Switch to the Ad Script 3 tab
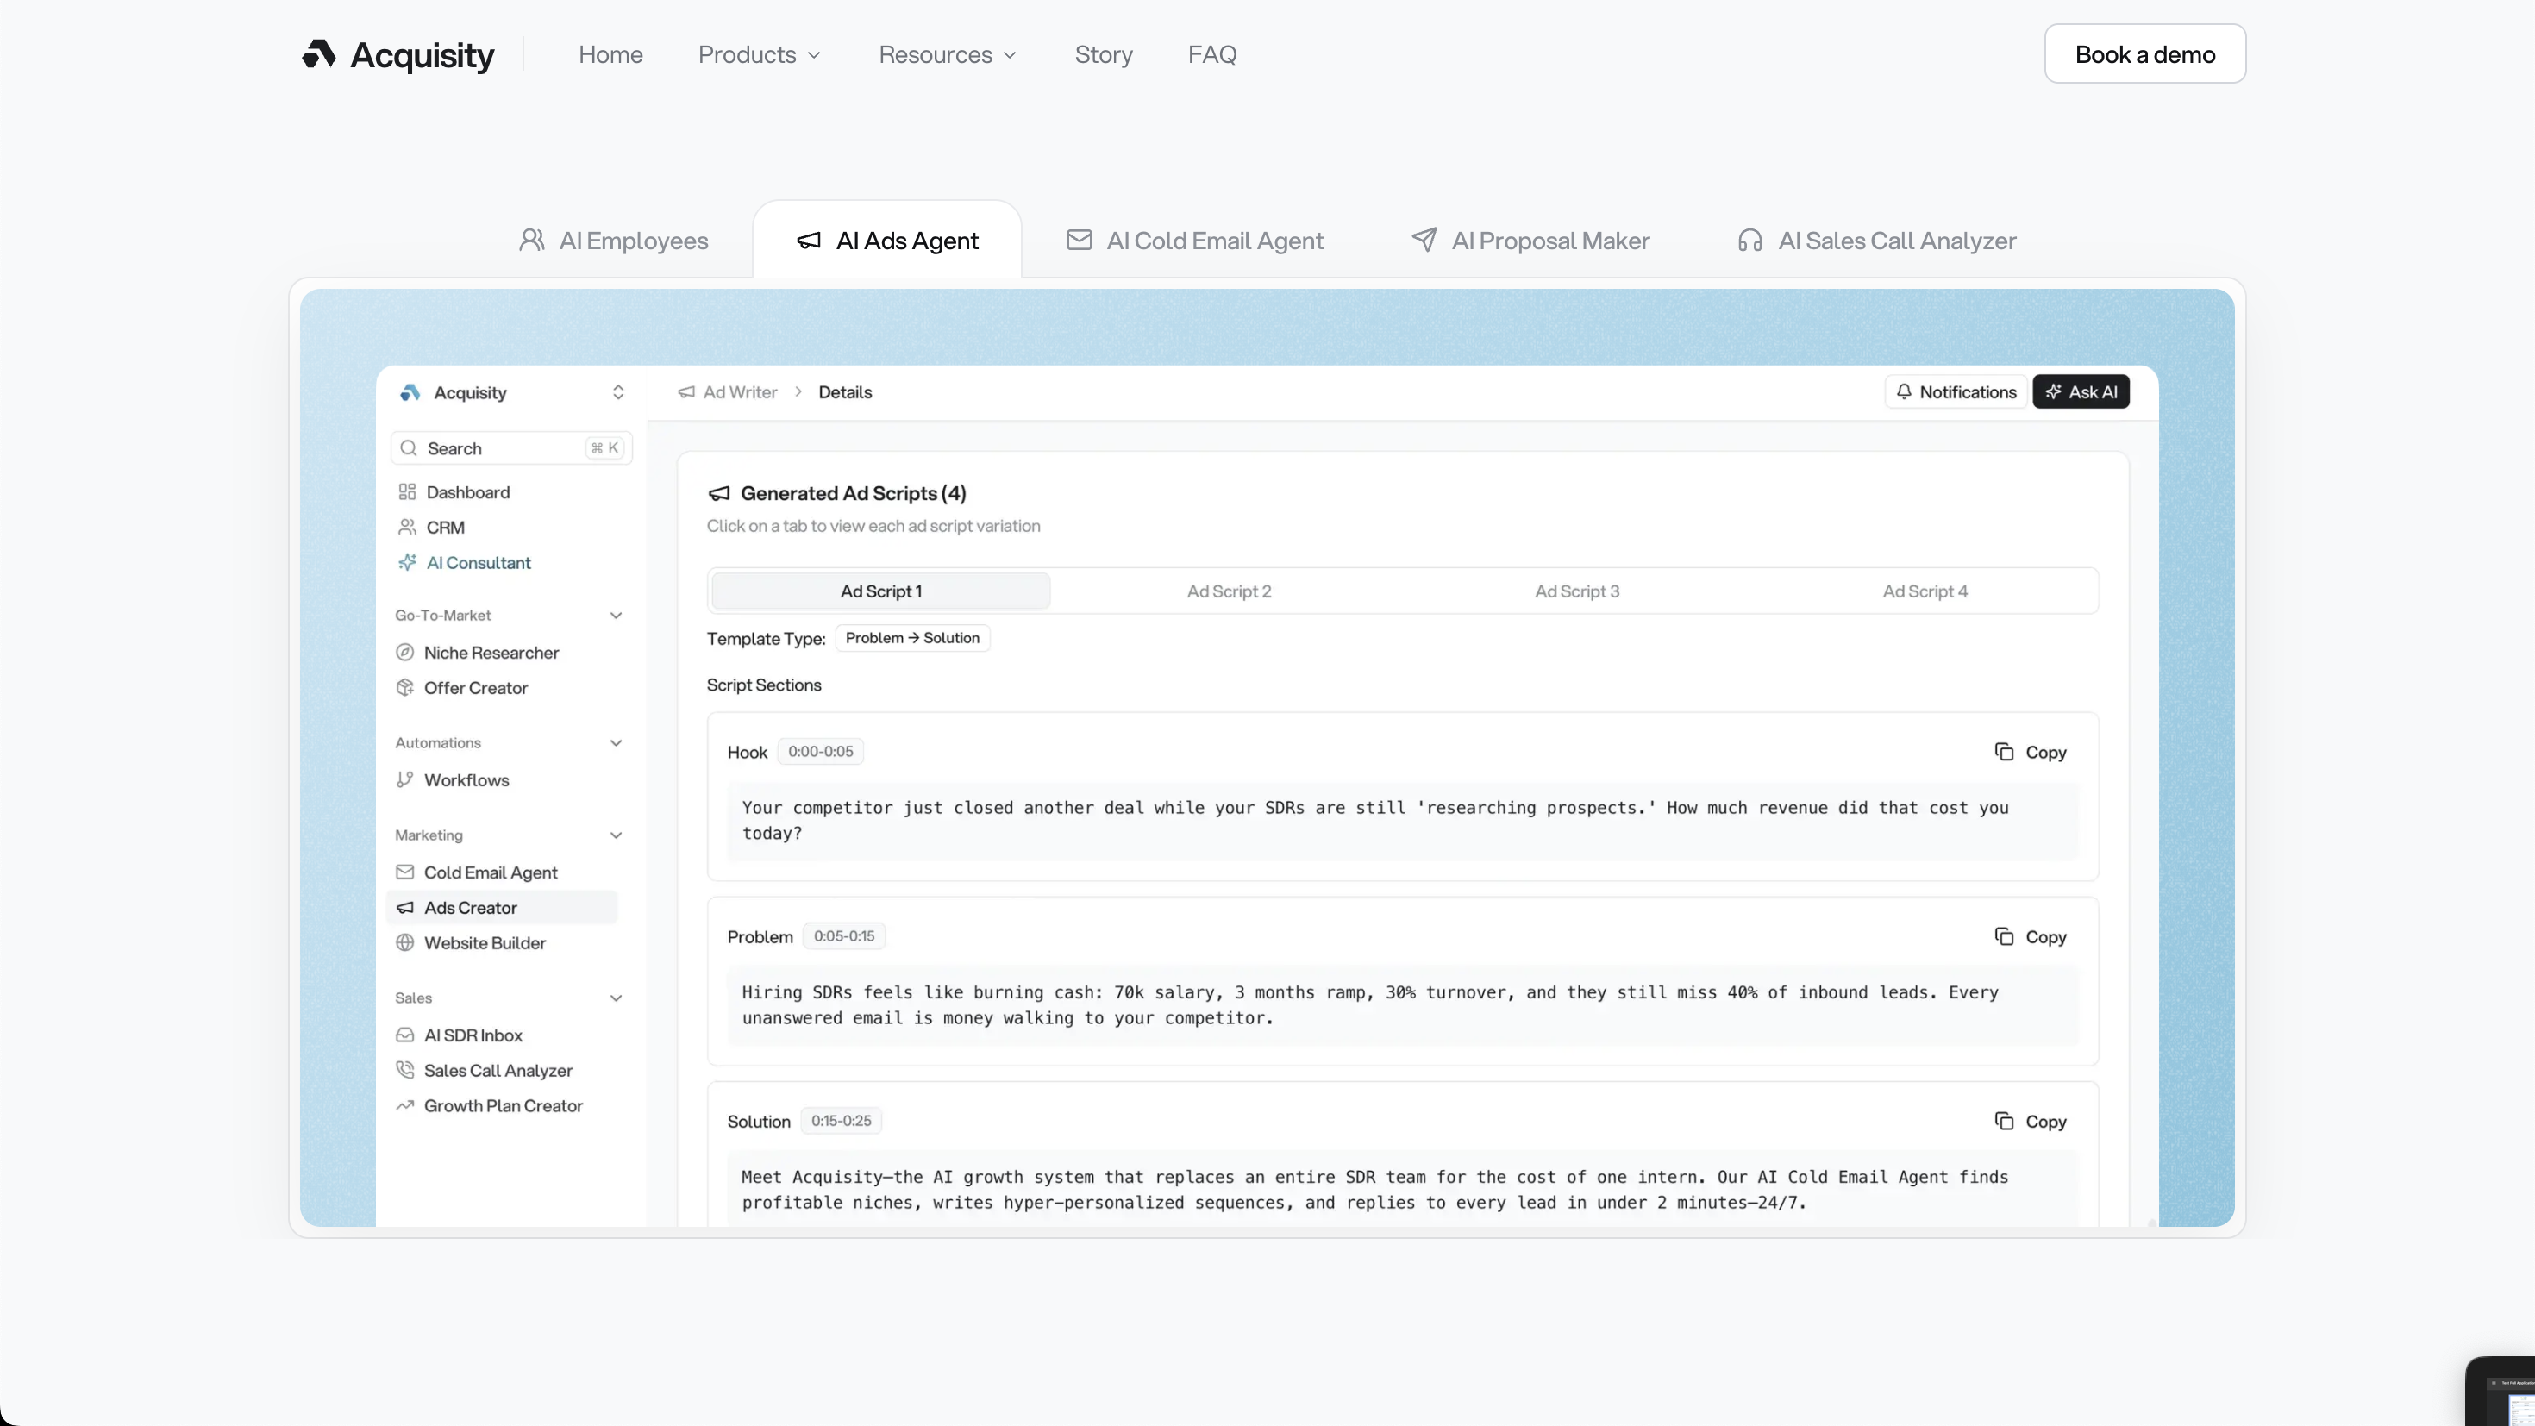 [x=1576, y=591]
